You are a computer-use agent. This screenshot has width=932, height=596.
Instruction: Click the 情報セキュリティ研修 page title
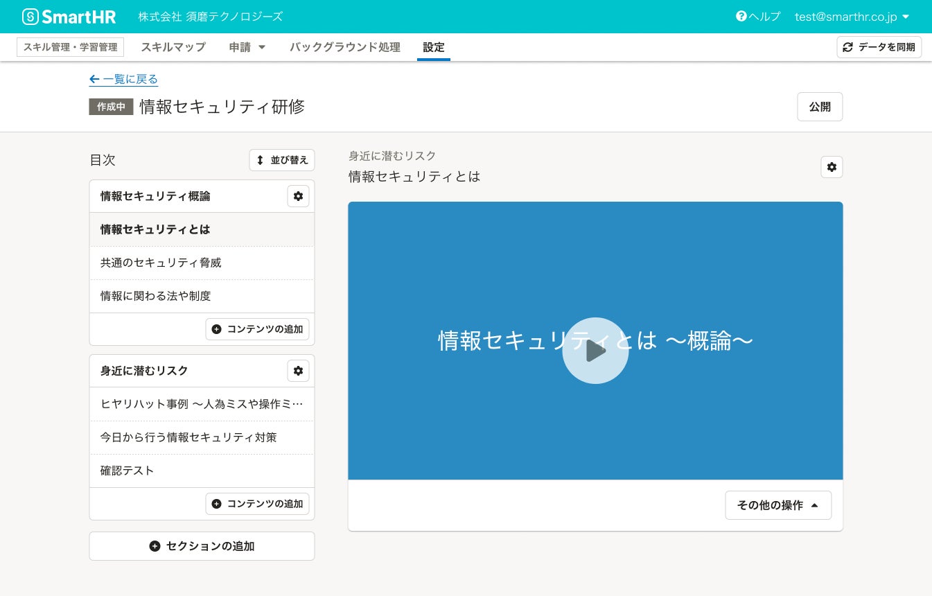click(222, 107)
